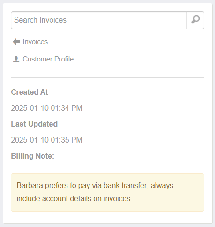The image size is (215, 227).
Task: Click the magnifier search button
Action: [195, 20]
